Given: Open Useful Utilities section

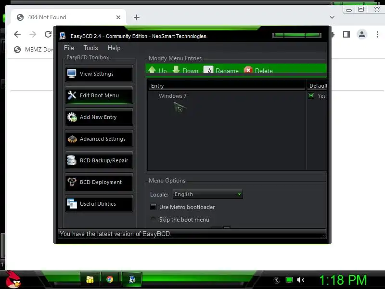Looking at the screenshot, I should click(99, 203).
